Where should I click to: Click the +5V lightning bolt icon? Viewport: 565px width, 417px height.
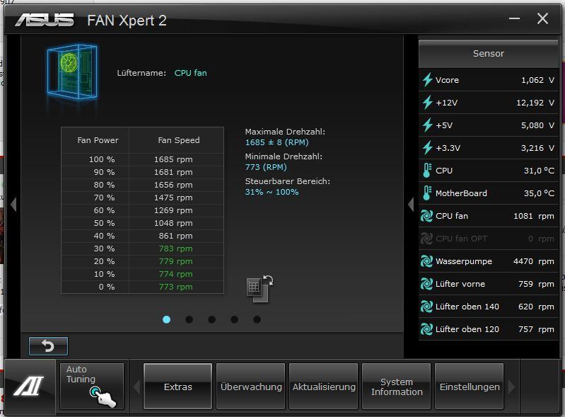427,125
